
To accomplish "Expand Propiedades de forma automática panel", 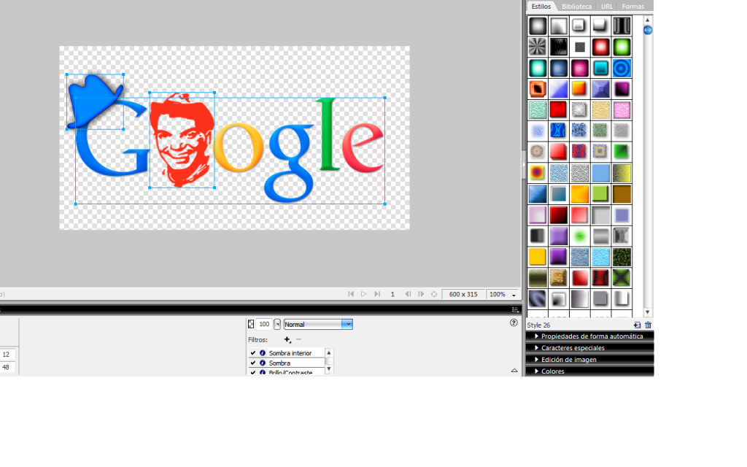I will pos(589,336).
